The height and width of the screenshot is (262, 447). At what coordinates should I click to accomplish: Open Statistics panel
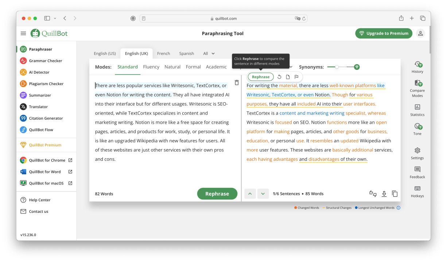[417, 110]
